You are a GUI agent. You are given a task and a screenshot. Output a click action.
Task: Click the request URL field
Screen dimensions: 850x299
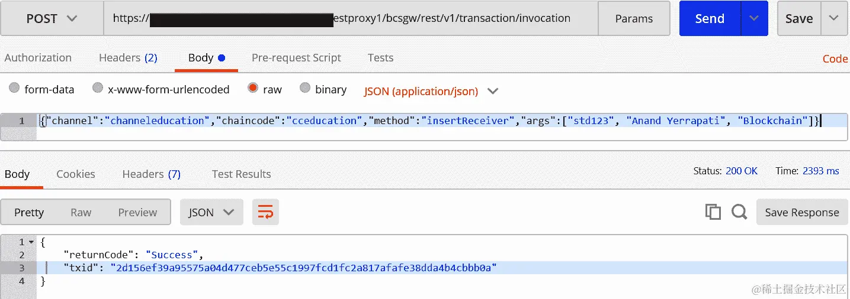pos(351,18)
